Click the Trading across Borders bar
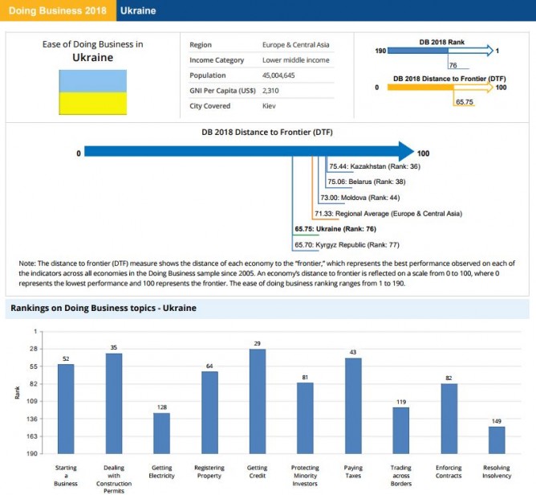 coord(401,430)
